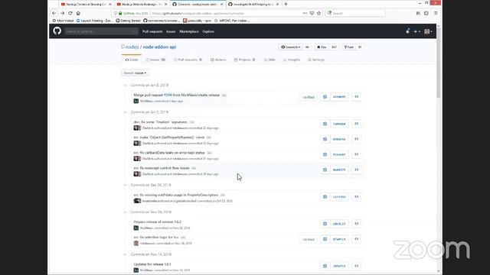Screen dimensions: 490x275
Task: Open the Code repository tab
Action: 132,60
